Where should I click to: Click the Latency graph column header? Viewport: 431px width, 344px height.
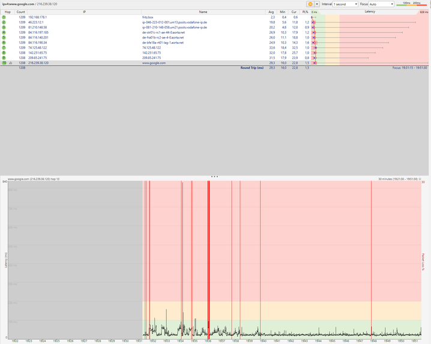coord(370,11)
